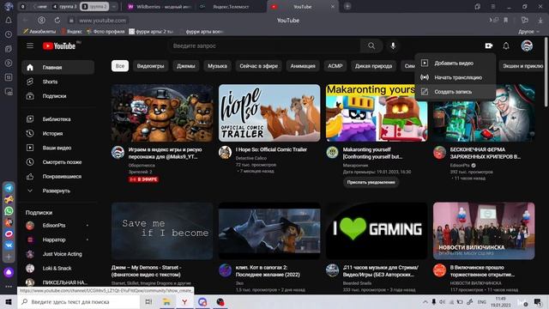
Task: Select Добавить видео from the create menu
Action: (455, 63)
